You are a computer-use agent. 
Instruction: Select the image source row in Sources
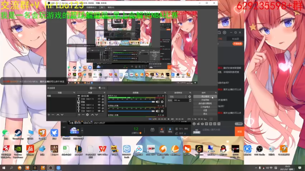(x=91, y=102)
